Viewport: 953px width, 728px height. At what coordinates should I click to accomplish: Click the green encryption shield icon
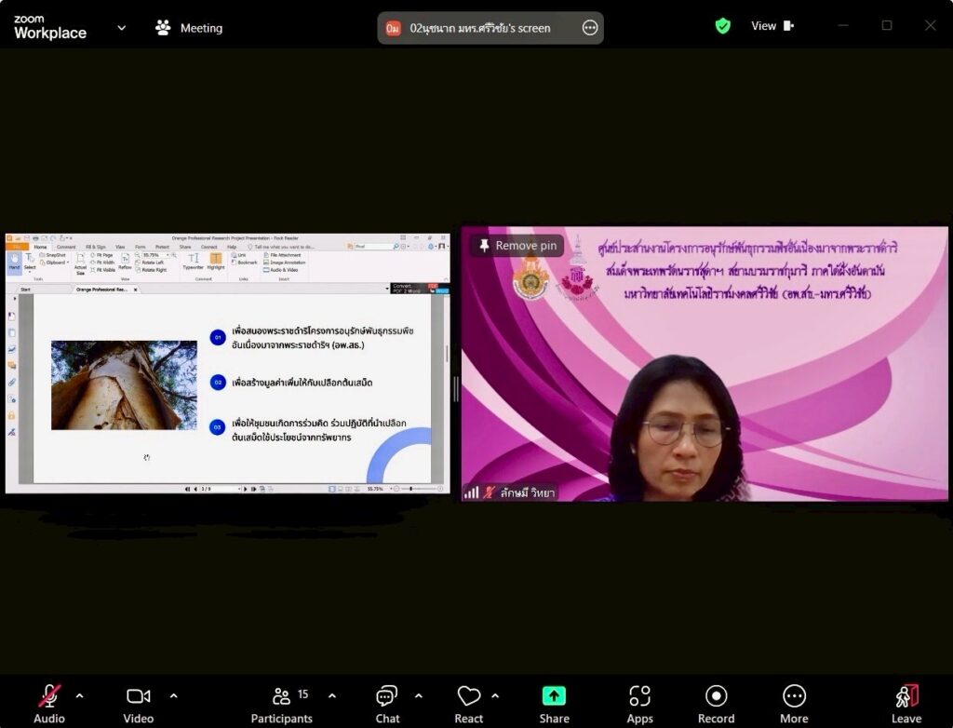[722, 25]
